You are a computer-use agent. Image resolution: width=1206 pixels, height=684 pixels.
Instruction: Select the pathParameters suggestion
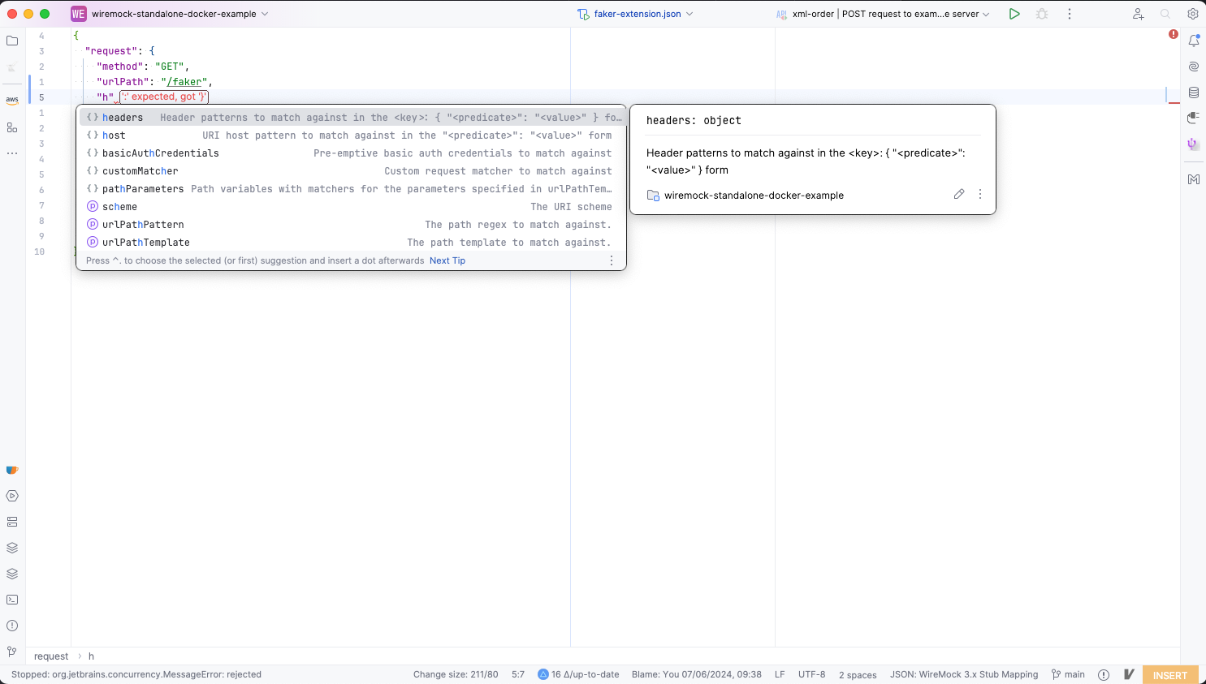pos(352,189)
